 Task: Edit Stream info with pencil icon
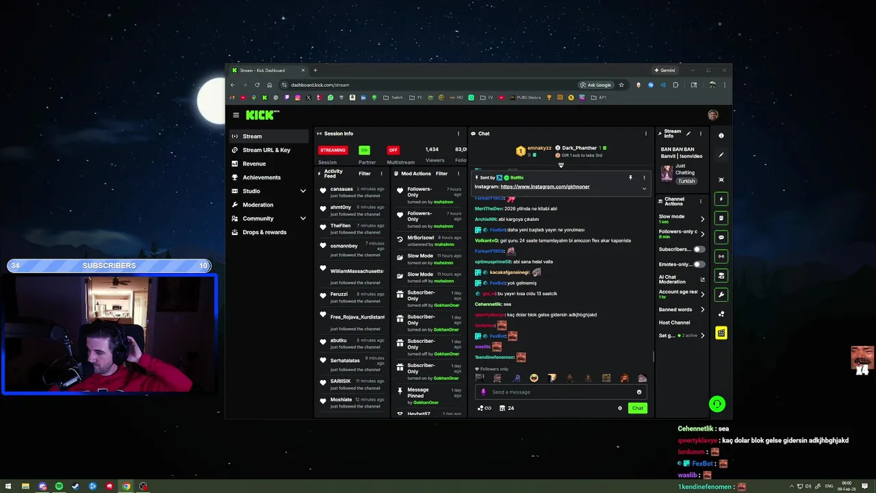tap(688, 134)
